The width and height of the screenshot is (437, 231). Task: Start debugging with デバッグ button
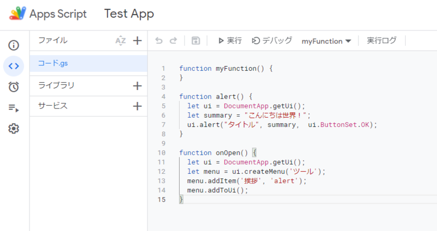coord(271,40)
